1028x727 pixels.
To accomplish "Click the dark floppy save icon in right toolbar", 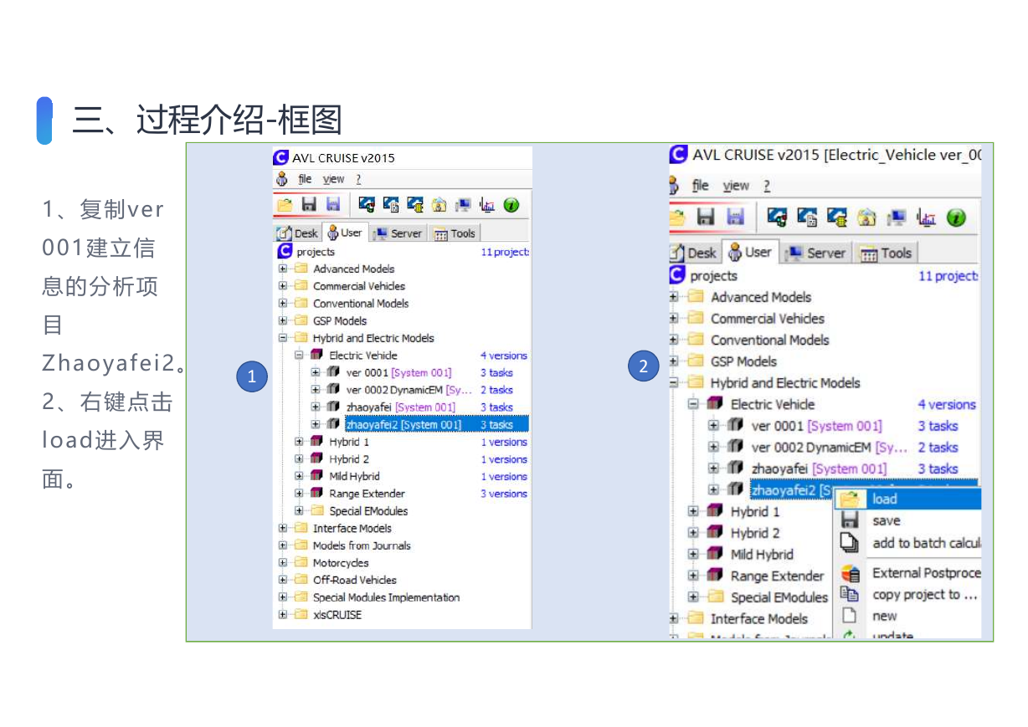I will (x=706, y=218).
